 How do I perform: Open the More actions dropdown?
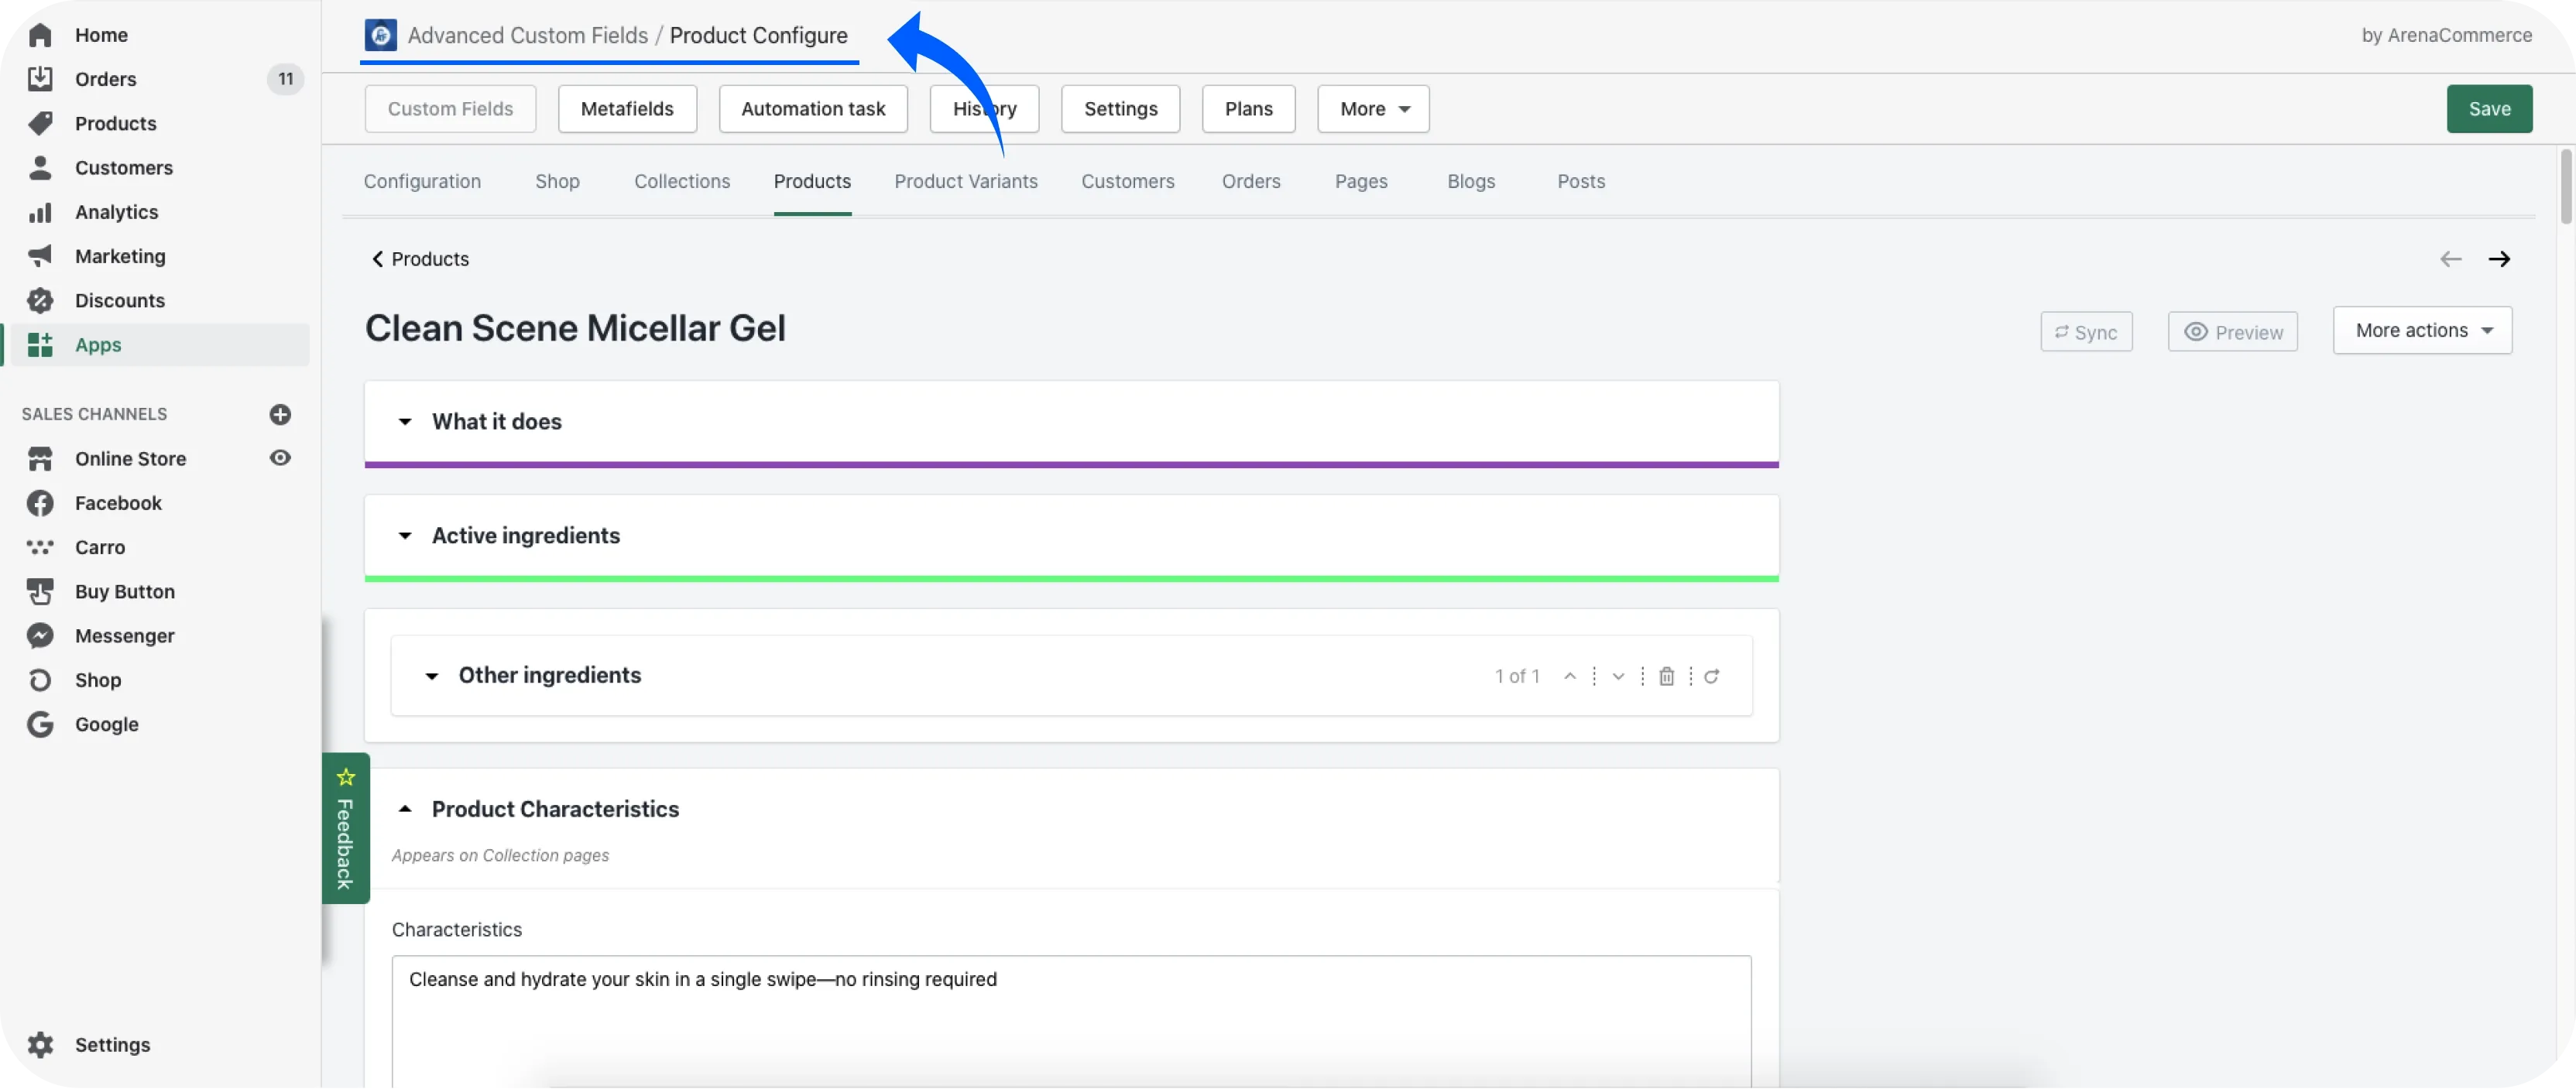pyautogui.click(x=2422, y=330)
